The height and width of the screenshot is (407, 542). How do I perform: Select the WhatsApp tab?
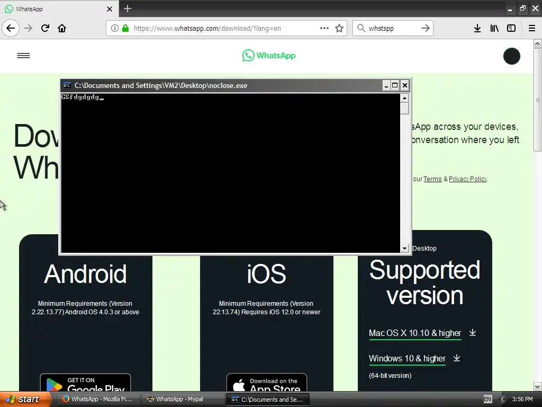pos(59,8)
